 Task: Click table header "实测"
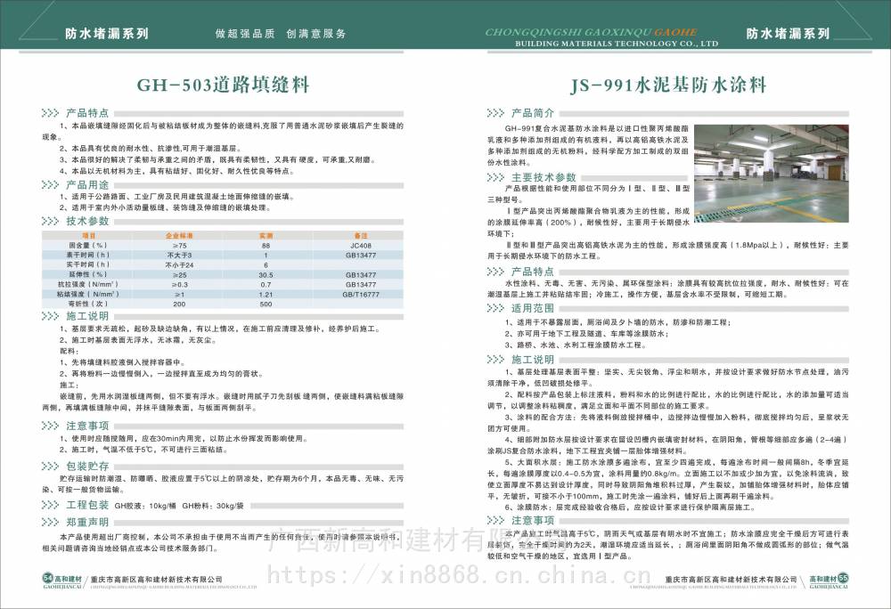coord(266,236)
